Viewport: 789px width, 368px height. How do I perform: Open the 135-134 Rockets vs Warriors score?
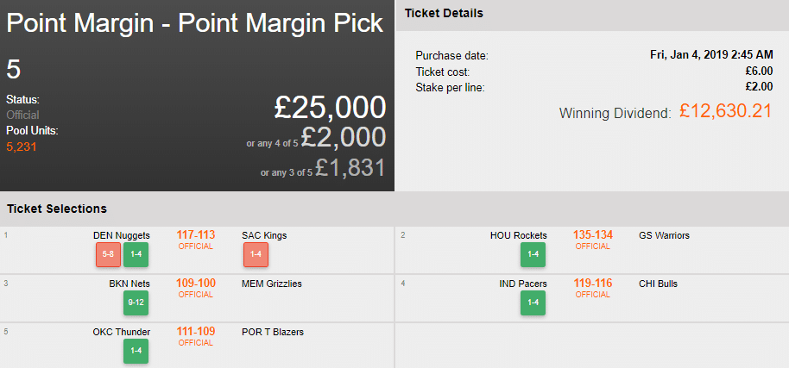coord(592,235)
